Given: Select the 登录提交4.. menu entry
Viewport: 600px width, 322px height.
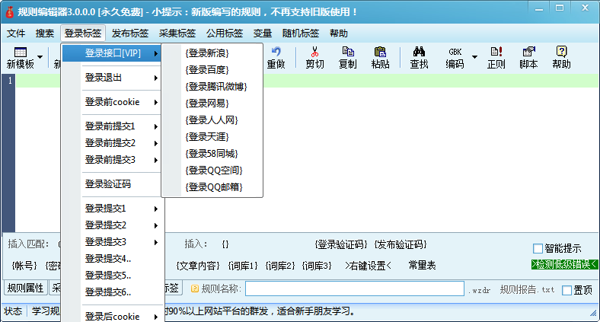Looking at the screenshot, I should [x=112, y=259].
